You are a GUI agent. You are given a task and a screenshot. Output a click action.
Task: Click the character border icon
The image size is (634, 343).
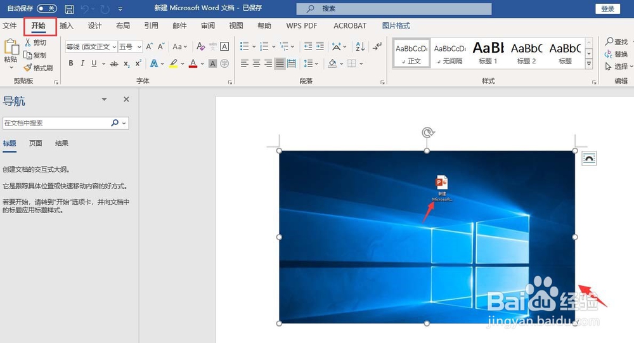[x=224, y=46]
